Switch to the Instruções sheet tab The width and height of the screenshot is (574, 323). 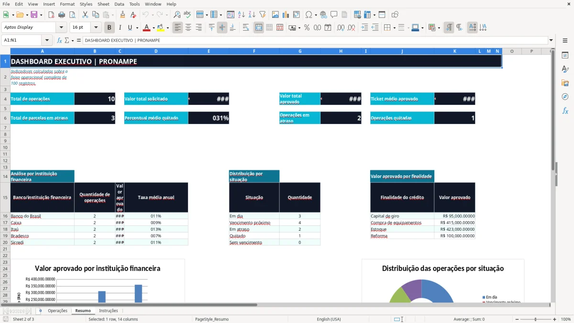tap(108, 311)
